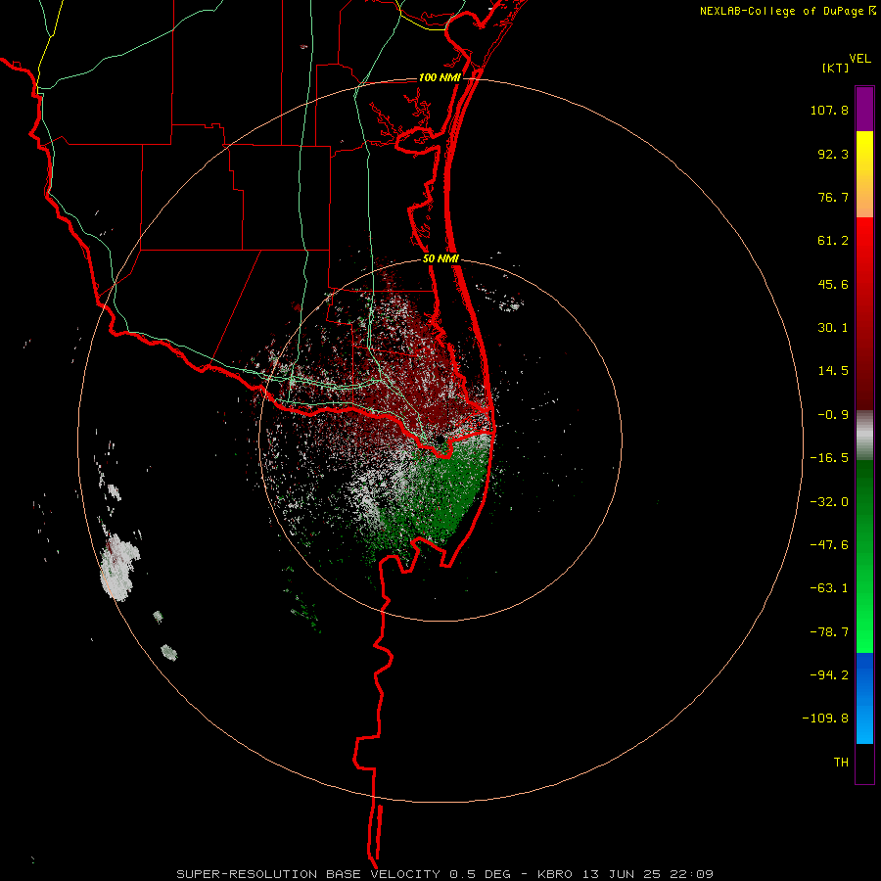Click the NEXLAB-College of DuPage watermark text
The height and width of the screenshot is (881, 881).
(x=782, y=11)
